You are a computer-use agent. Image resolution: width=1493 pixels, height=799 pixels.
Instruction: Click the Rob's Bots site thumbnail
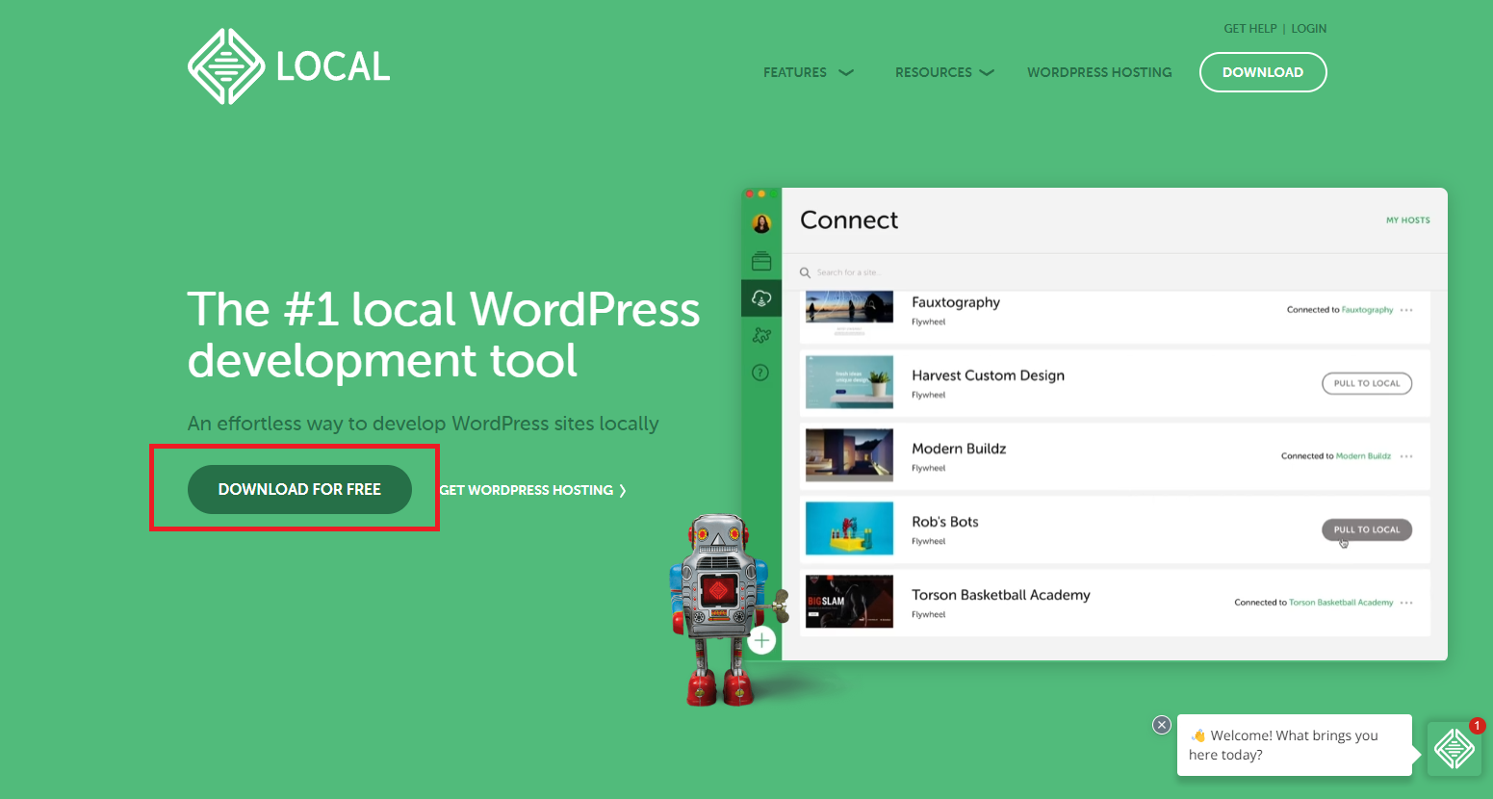(x=849, y=528)
